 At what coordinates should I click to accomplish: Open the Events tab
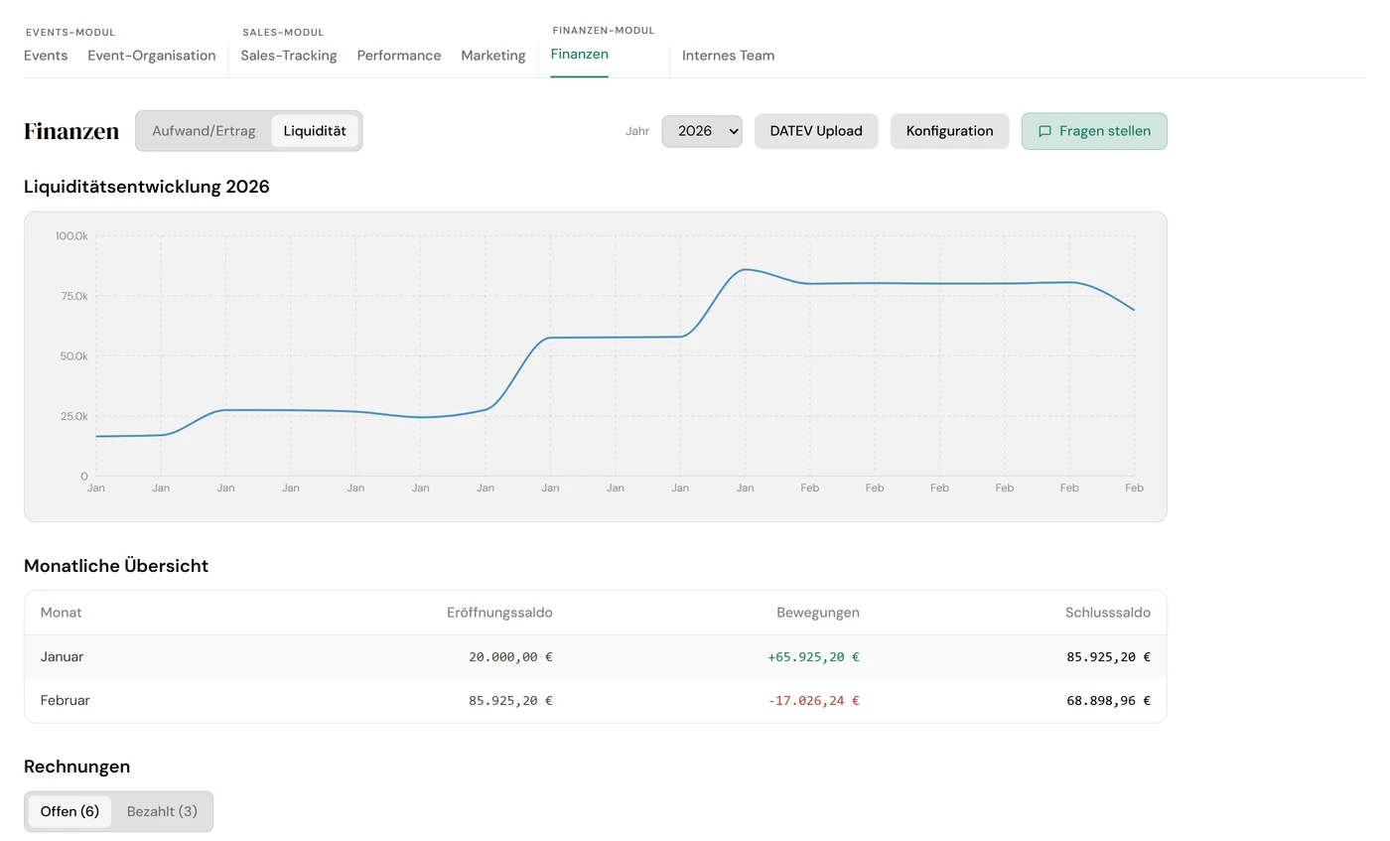tap(46, 56)
